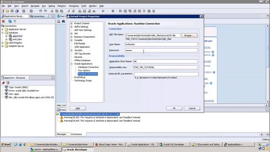Expand the Compiler tree node
270x152 pixels.
pos(71,40)
